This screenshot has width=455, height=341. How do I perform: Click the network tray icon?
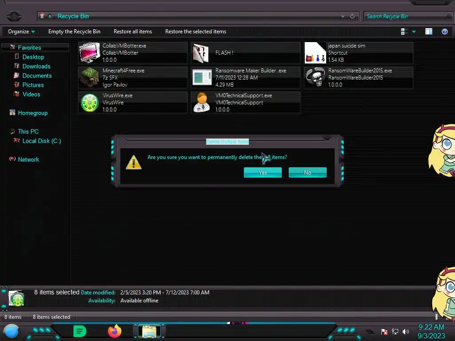click(x=395, y=331)
